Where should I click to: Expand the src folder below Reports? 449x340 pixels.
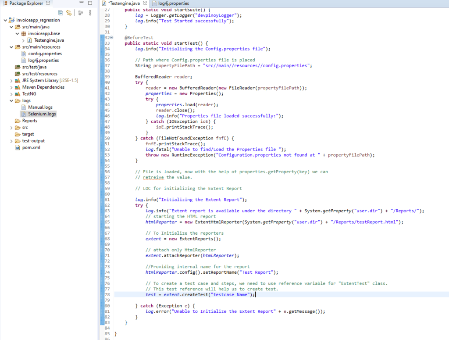click(11, 128)
